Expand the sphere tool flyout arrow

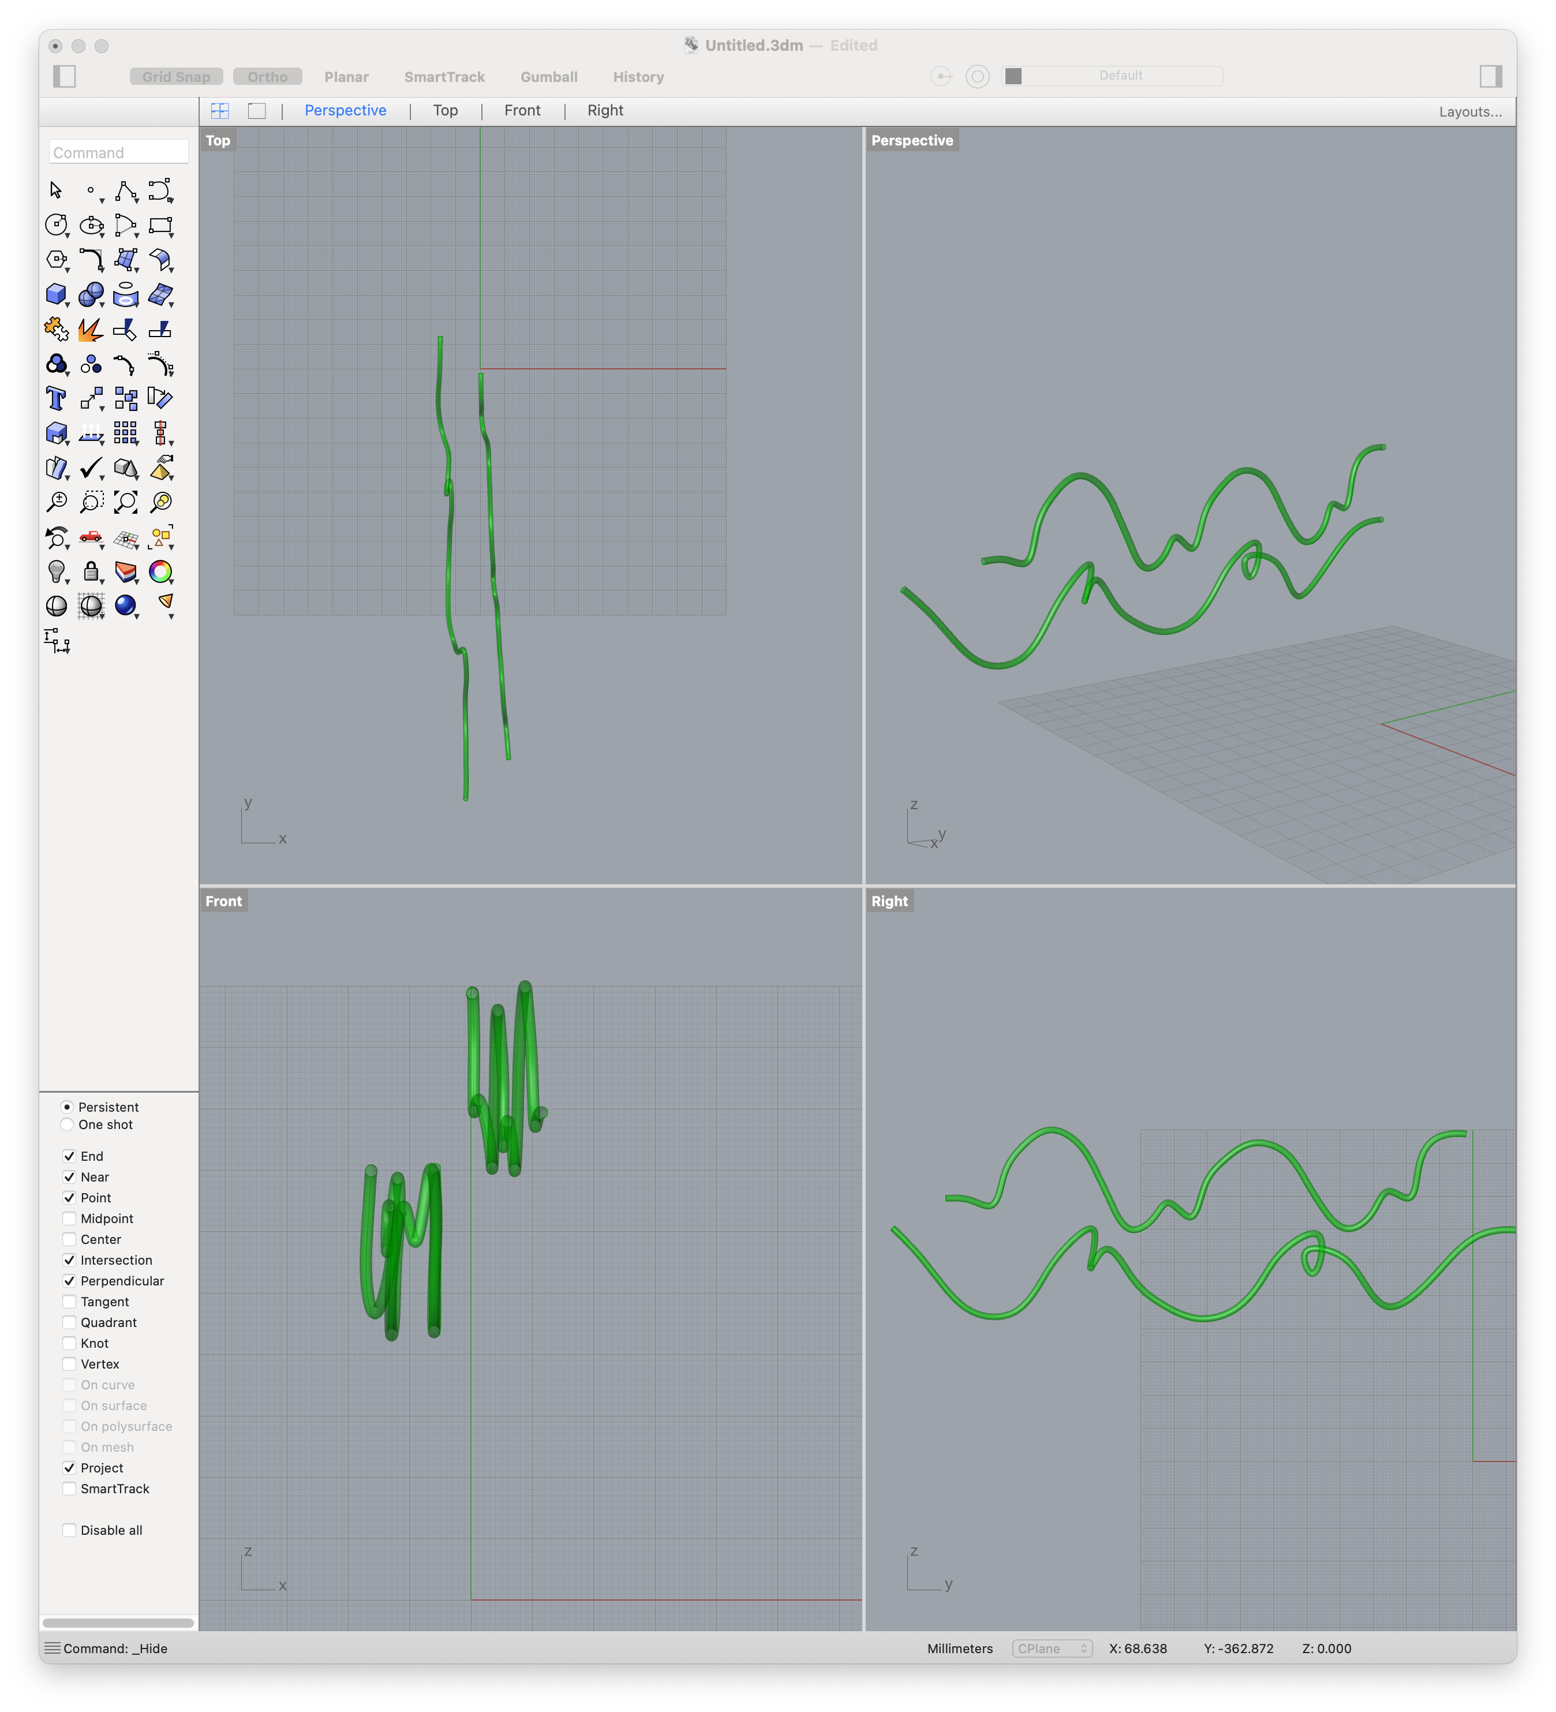tap(102, 303)
